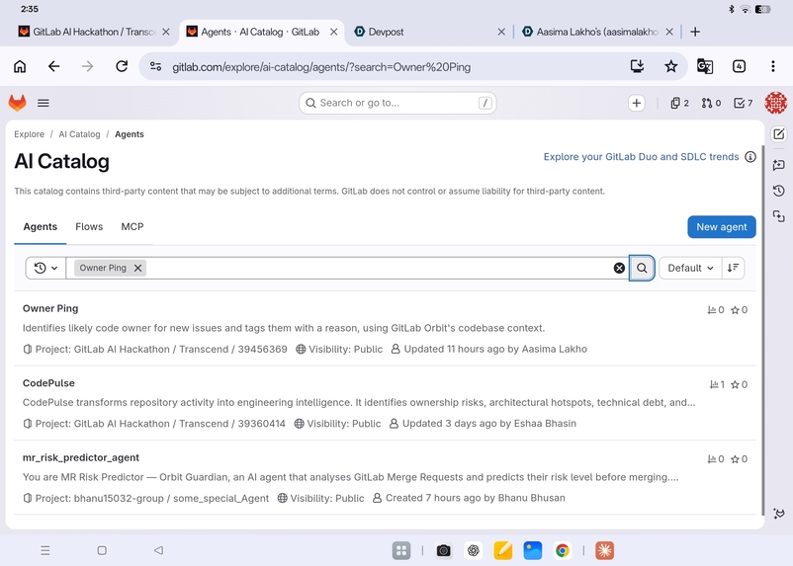
Task: Click the browser home button
Action: point(20,66)
